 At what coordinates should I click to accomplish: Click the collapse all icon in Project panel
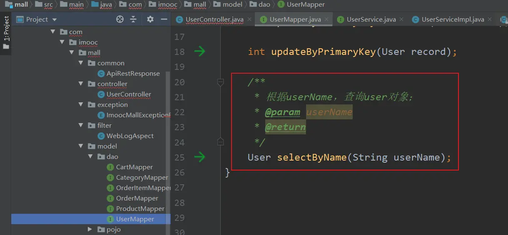[x=133, y=19]
